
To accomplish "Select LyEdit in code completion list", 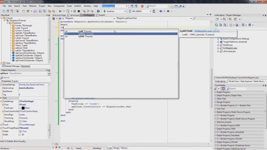I will (121, 36).
